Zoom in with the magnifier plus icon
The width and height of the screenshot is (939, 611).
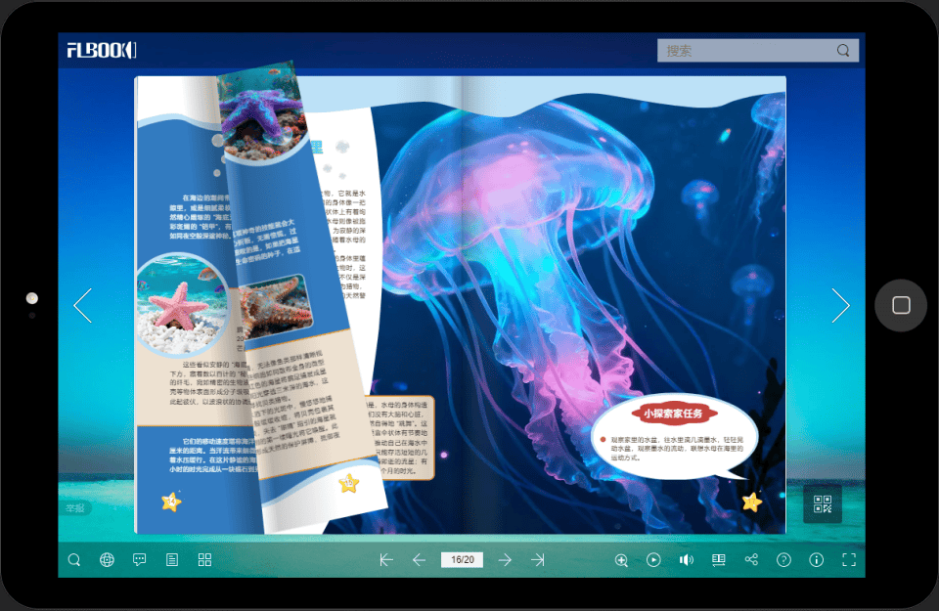(621, 560)
